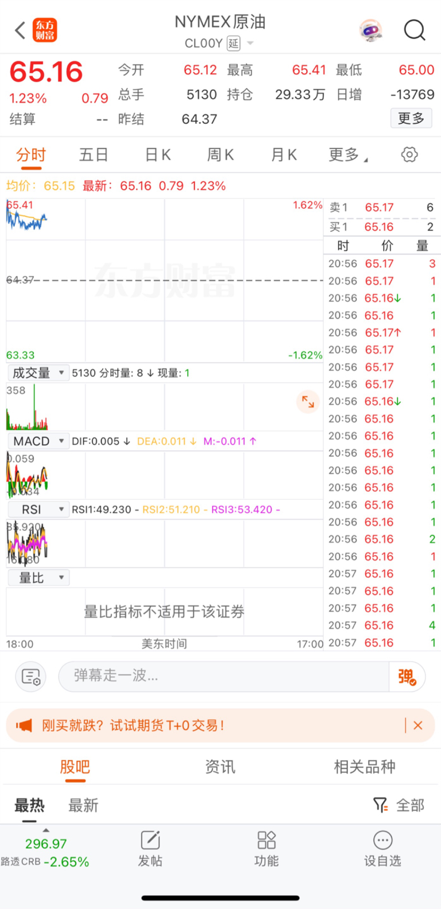This screenshot has height=909, width=441.
Task: Switch to 月K chart tab
Action: pyautogui.click(x=284, y=155)
